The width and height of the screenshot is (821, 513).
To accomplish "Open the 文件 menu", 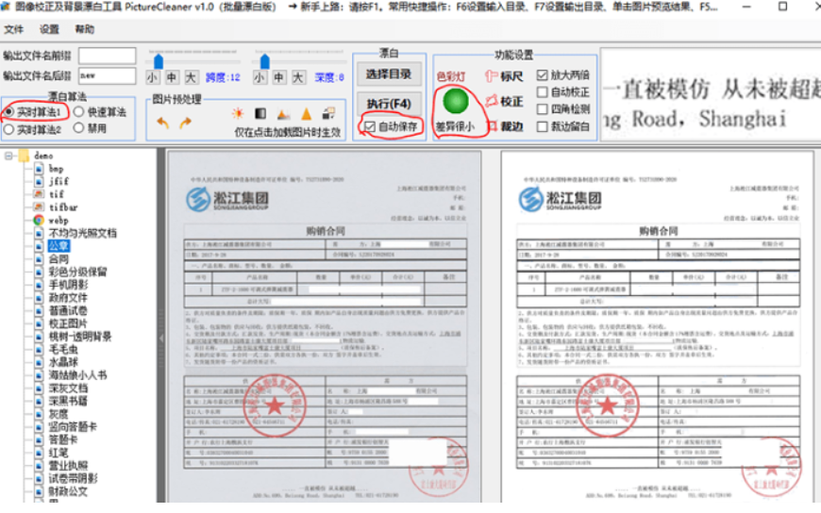I will [x=13, y=29].
